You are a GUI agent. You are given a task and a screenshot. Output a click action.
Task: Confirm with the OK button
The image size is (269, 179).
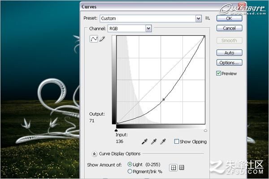[x=230, y=18]
